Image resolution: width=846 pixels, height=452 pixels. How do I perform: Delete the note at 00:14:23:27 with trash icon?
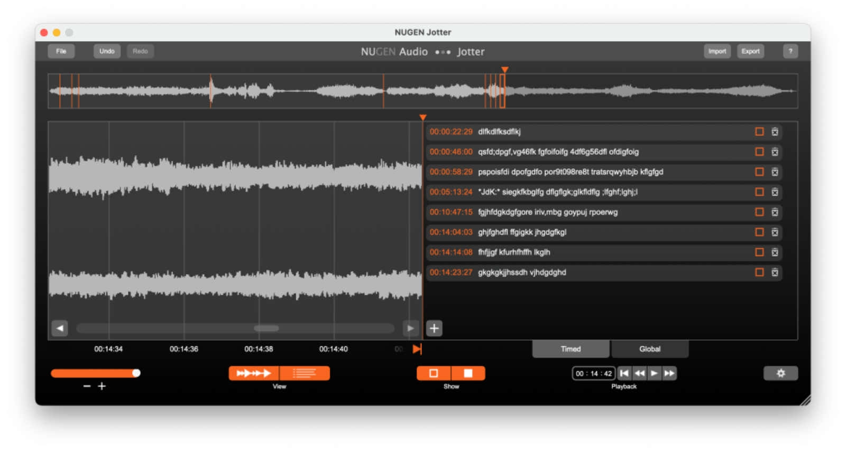tap(775, 272)
